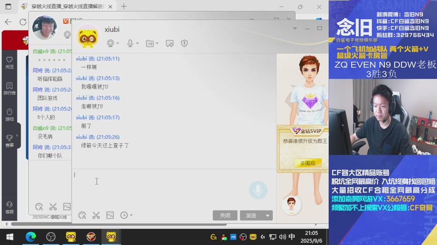Click the message text 绿箭今天还上查子了
The width and height of the screenshot is (437, 245).
coord(105,145)
